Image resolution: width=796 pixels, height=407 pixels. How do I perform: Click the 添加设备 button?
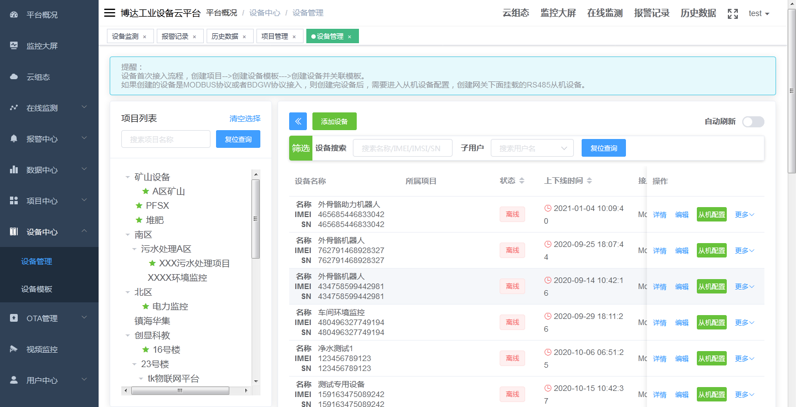tap(334, 121)
